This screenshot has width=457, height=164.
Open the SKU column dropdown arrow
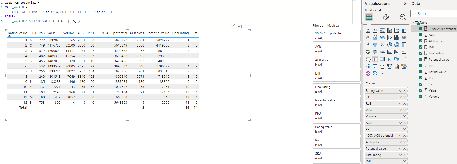pyautogui.click(x=400, y=97)
